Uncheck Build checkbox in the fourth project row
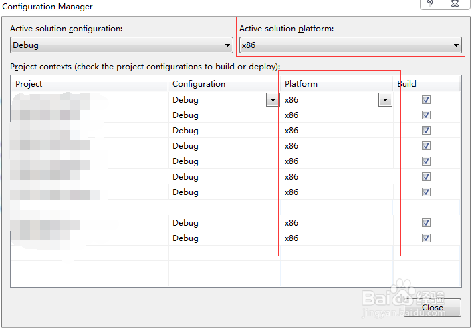The image size is (472, 329). point(426,145)
